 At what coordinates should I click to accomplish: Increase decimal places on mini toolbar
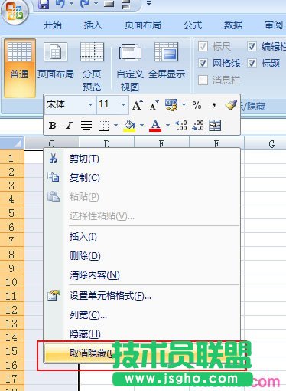pyautogui.click(x=181, y=126)
